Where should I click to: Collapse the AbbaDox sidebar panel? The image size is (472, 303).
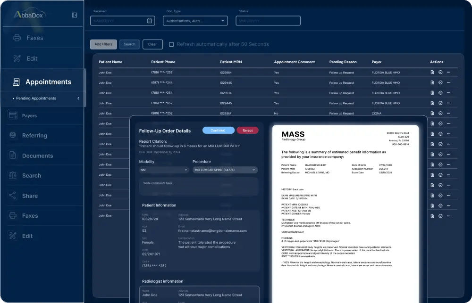point(74,15)
